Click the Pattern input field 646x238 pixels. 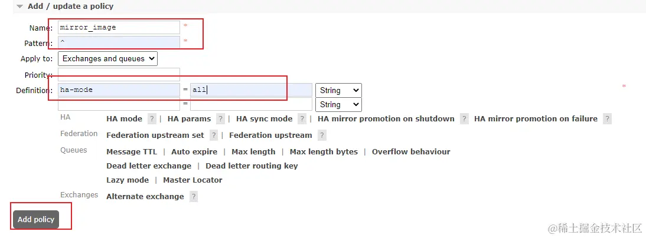[x=119, y=42]
